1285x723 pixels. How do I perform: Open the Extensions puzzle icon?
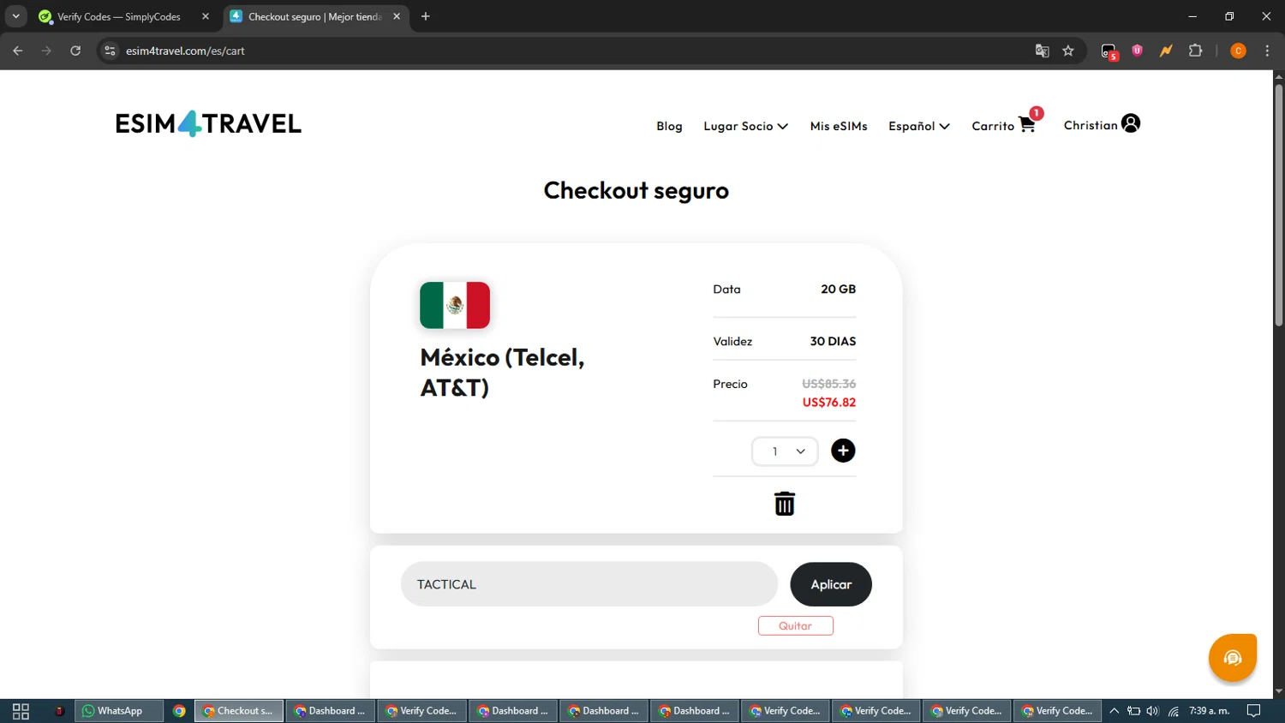coord(1195,51)
